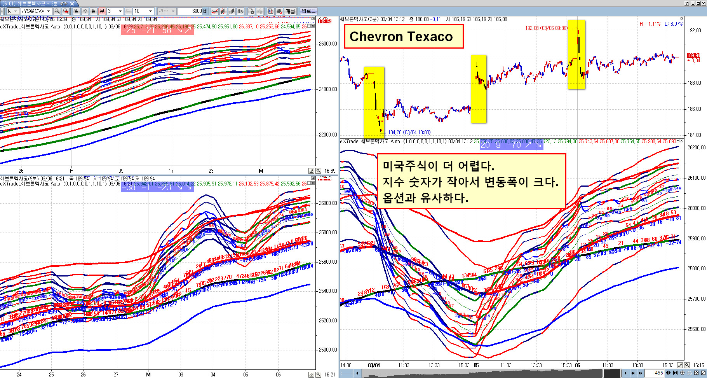The height and width of the screenshot is (378, 707).
Task: Open the symbol search magnifier icon
Action: click(57, 11)
